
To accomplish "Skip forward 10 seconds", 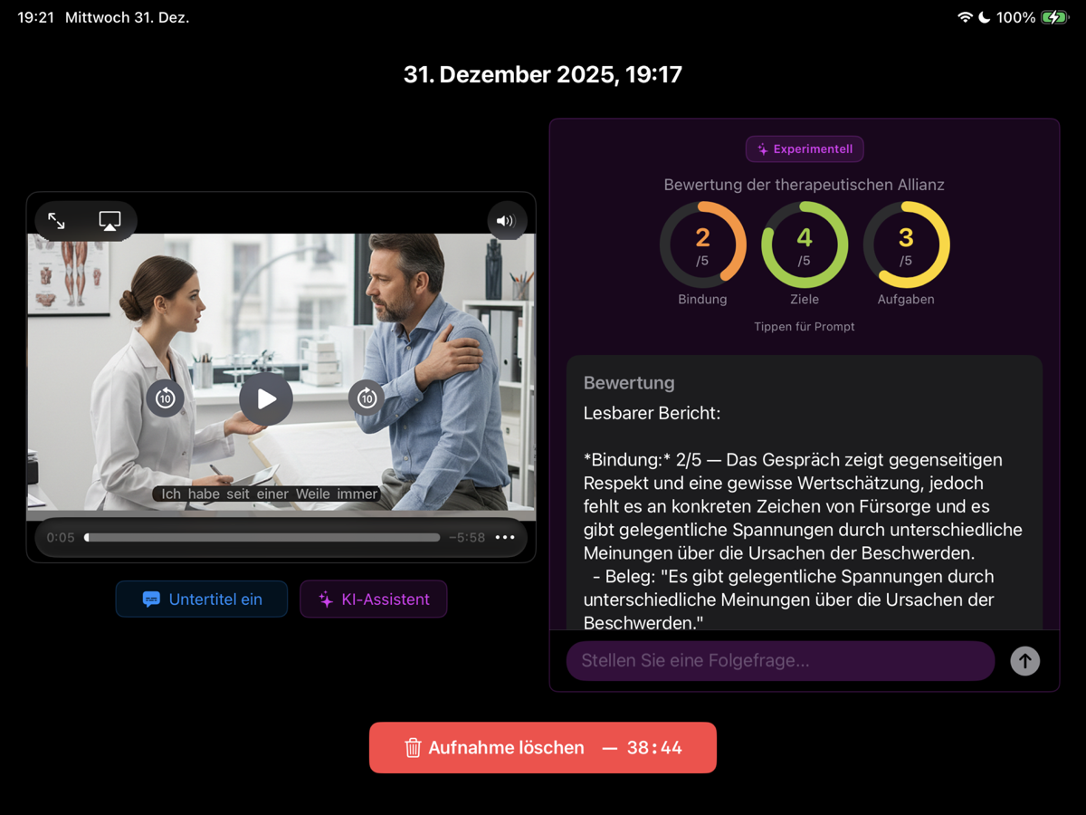I will (367, 398).
